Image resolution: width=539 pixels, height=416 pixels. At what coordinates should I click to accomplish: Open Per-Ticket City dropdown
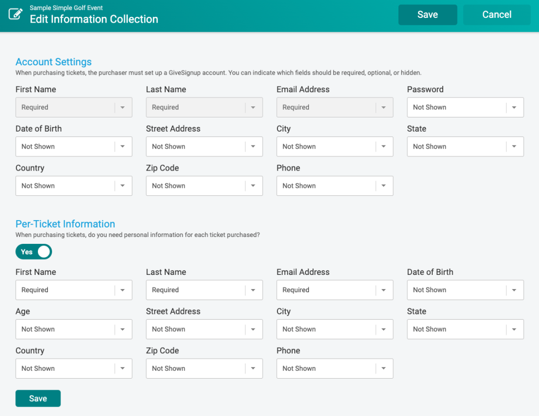coord(334,329)
